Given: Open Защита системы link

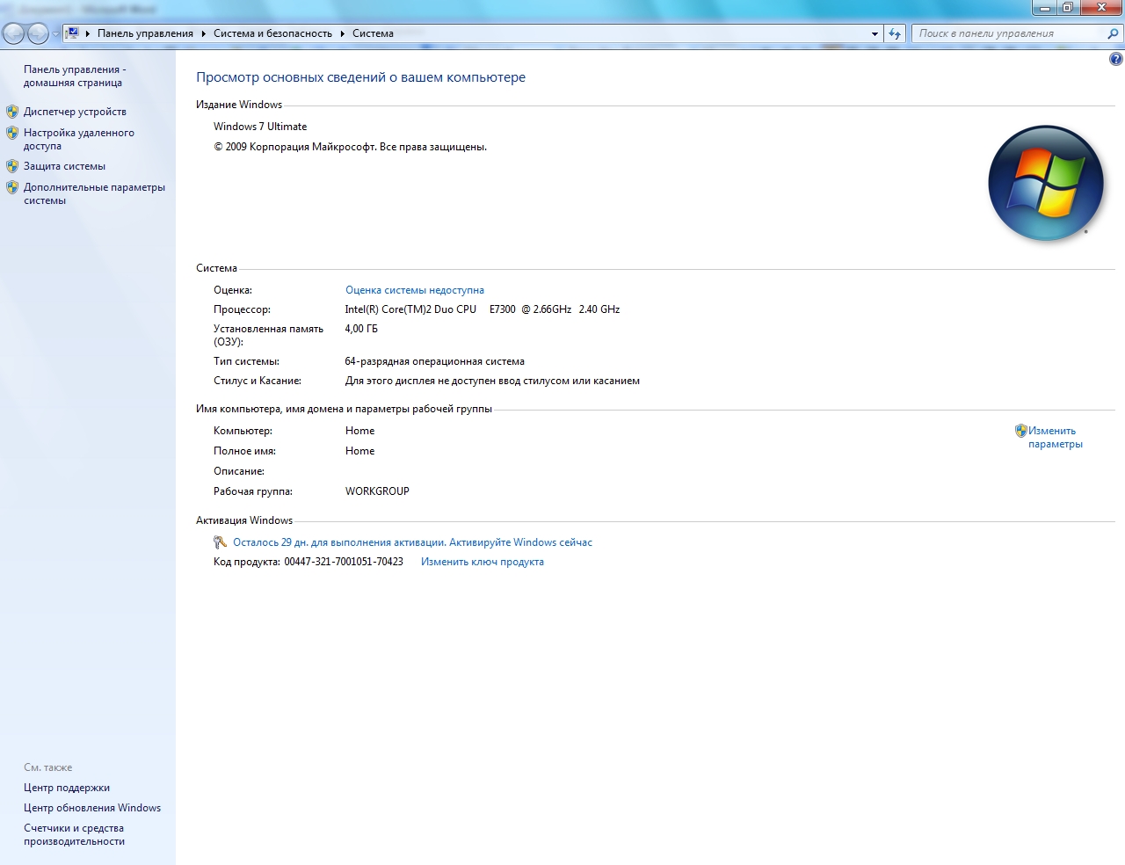Looking at the screenshot, I should 64,166.
